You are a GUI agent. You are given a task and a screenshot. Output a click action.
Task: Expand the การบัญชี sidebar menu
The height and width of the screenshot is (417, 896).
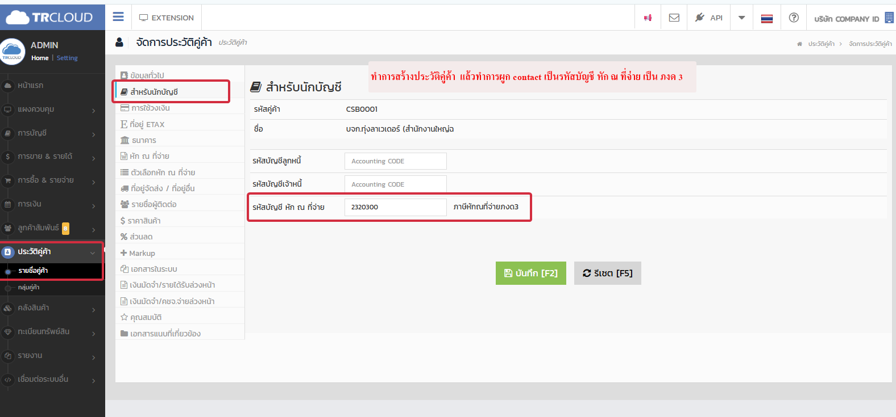tap(51, 133)
